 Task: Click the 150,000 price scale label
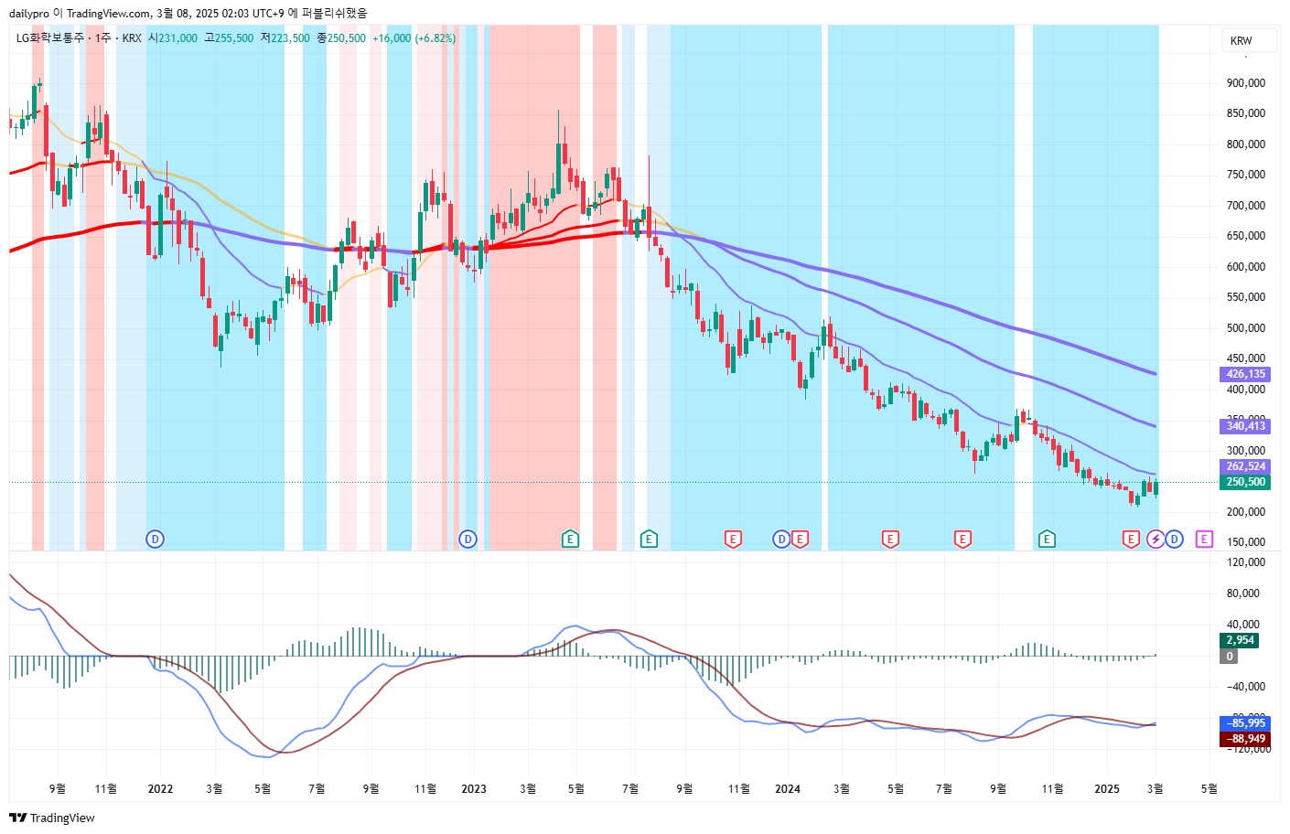click(1246, 542)
